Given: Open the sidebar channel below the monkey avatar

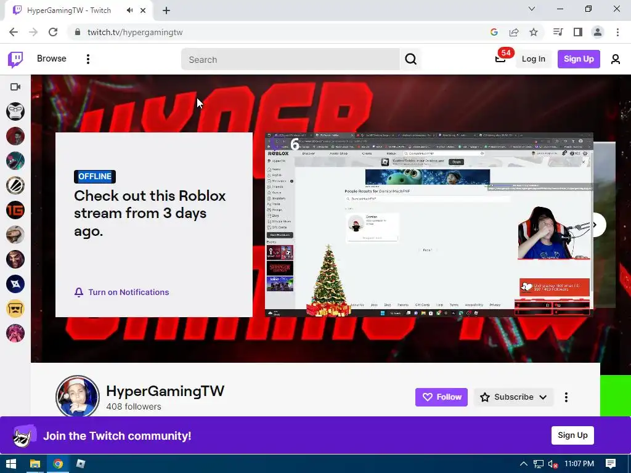Looking at the screenshot, I should point(15,136).
